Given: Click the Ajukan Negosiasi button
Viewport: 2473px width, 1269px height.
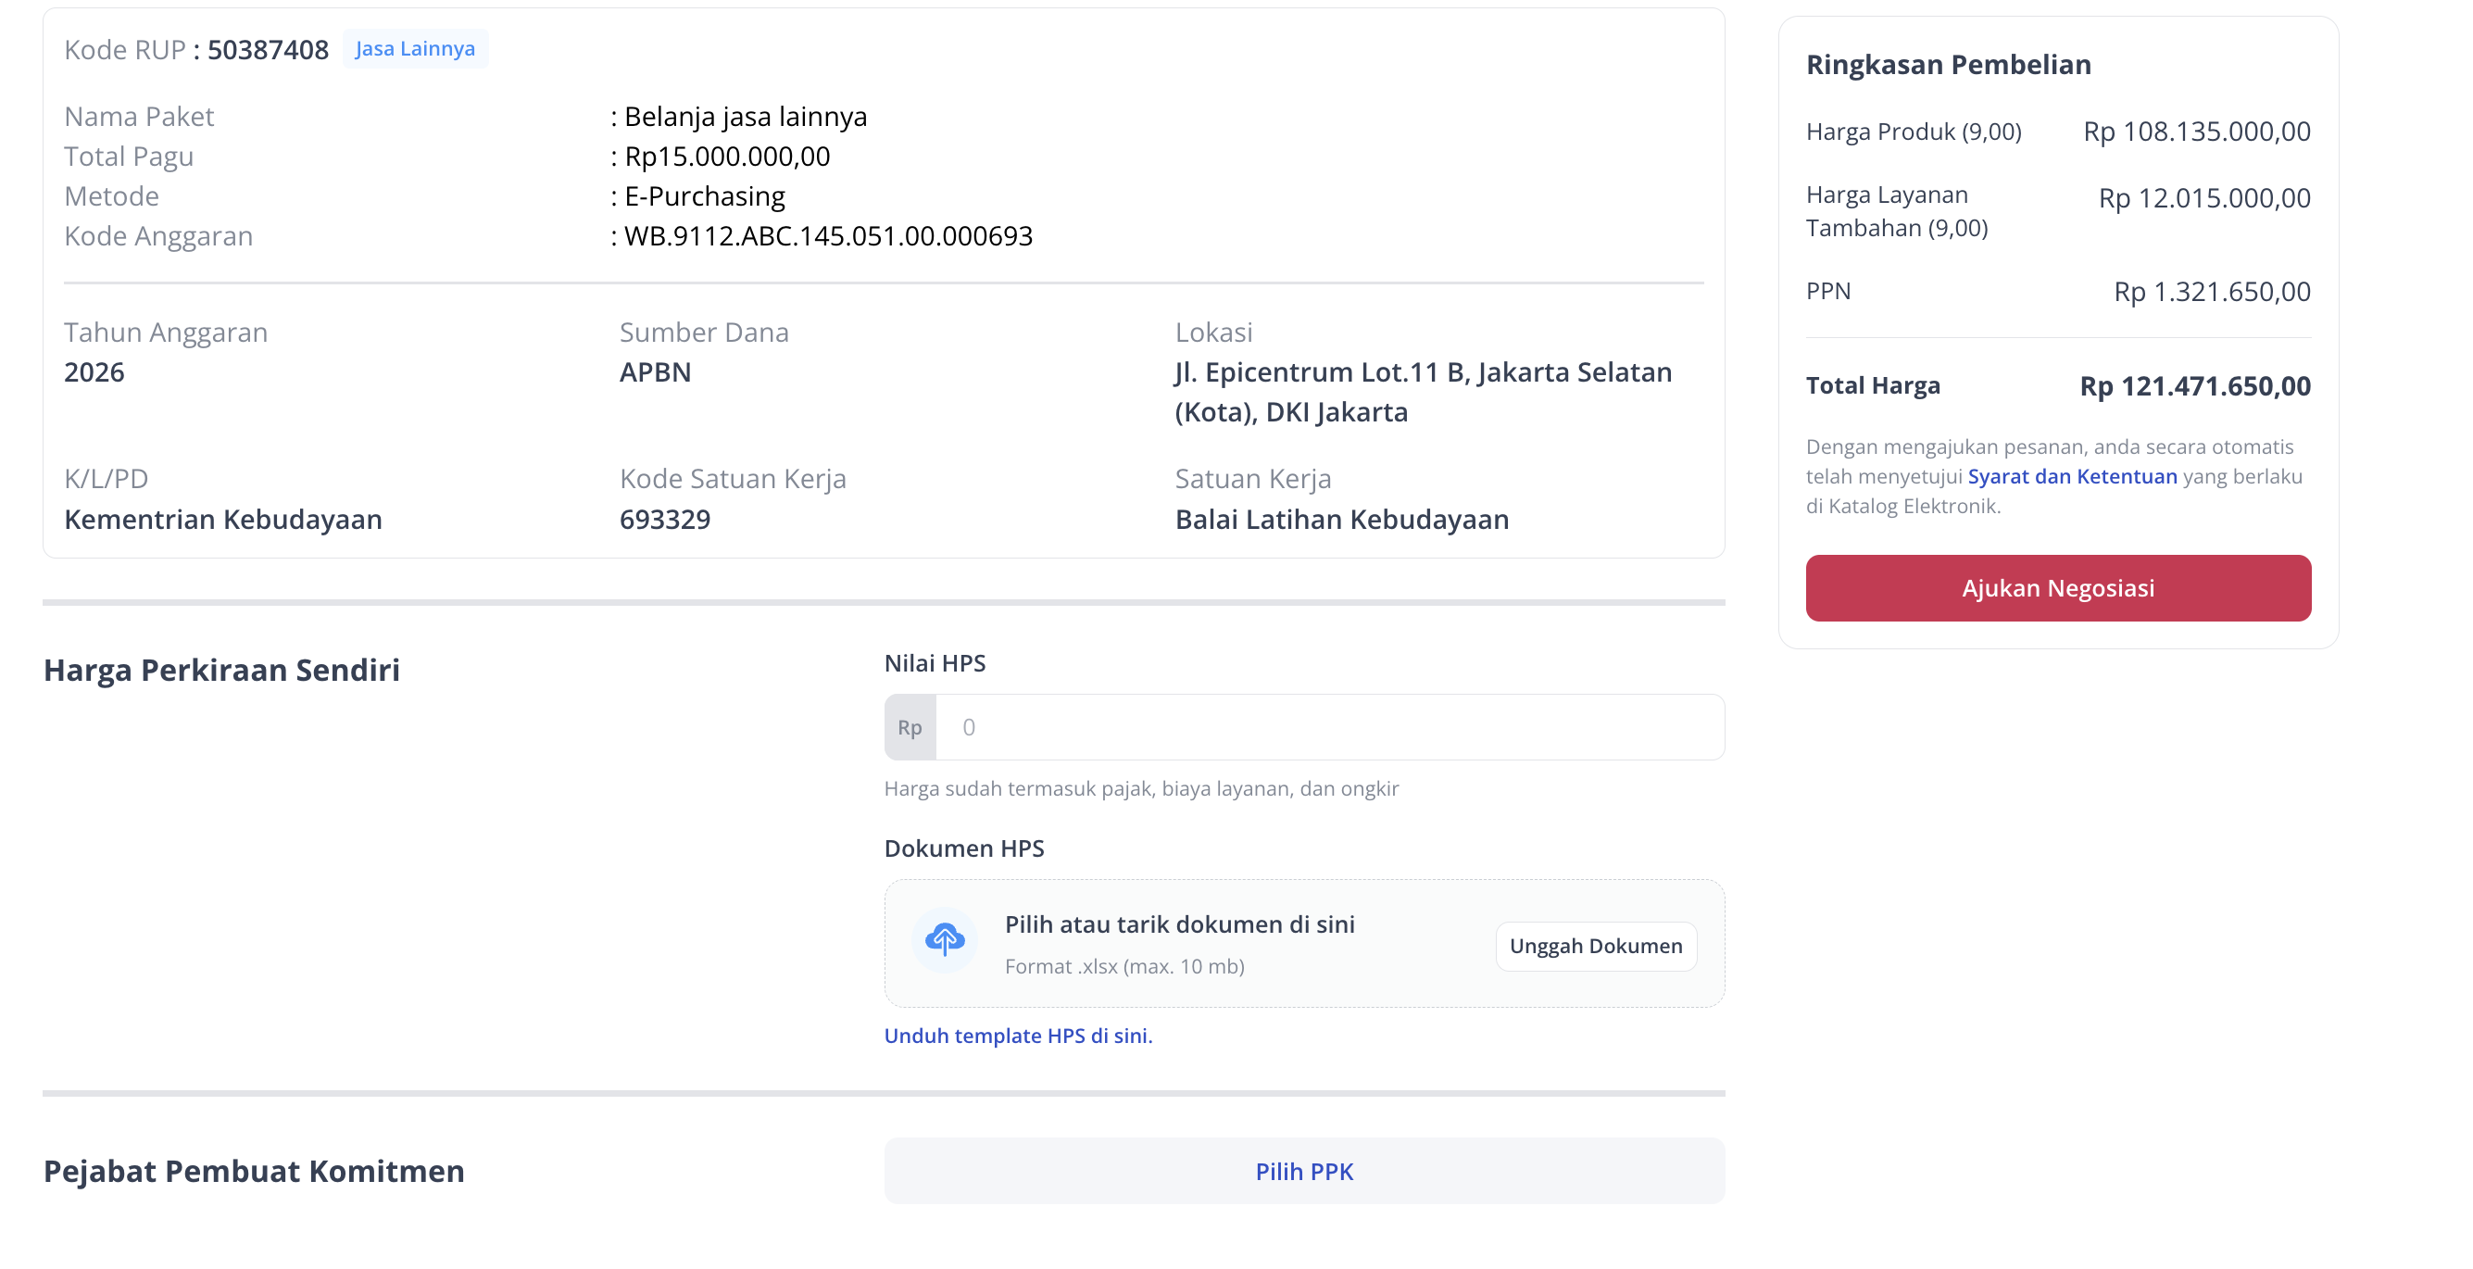Looking at the screenshot, I should coord(2057,588).
